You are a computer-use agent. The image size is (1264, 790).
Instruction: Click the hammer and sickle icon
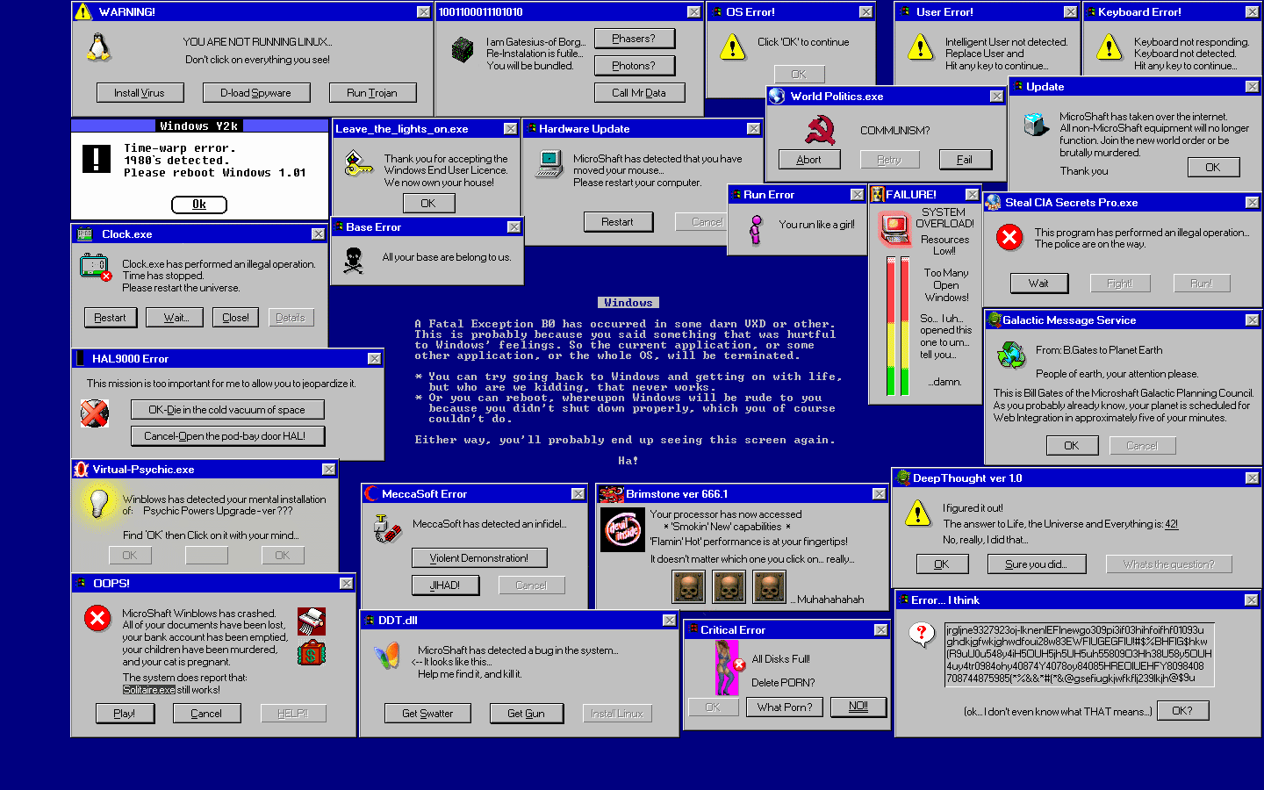pos(820,131)
